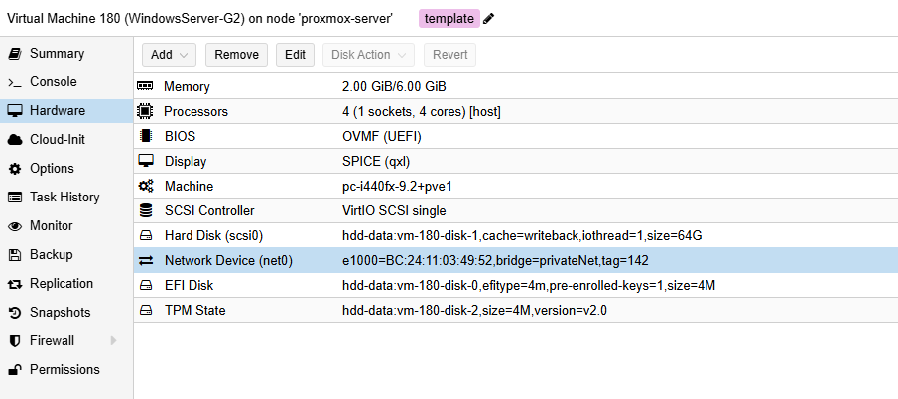
Task: Click the Network Device swap-arrows icon
Action: point(146,261)
